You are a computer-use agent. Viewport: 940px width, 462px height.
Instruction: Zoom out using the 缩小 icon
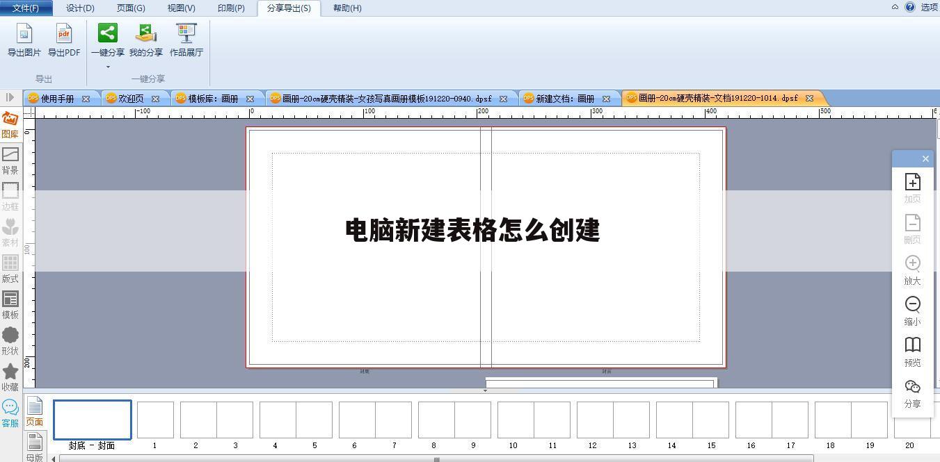tap(912, 311)
